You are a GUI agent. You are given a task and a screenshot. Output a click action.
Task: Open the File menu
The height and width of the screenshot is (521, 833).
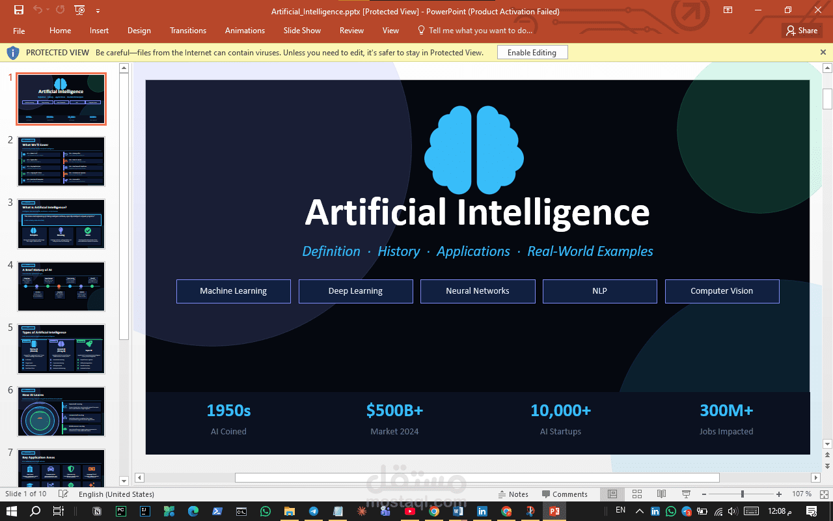19,31
